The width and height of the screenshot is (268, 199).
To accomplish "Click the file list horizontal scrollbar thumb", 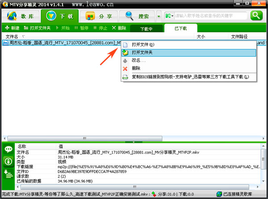I will coord(85,138).
